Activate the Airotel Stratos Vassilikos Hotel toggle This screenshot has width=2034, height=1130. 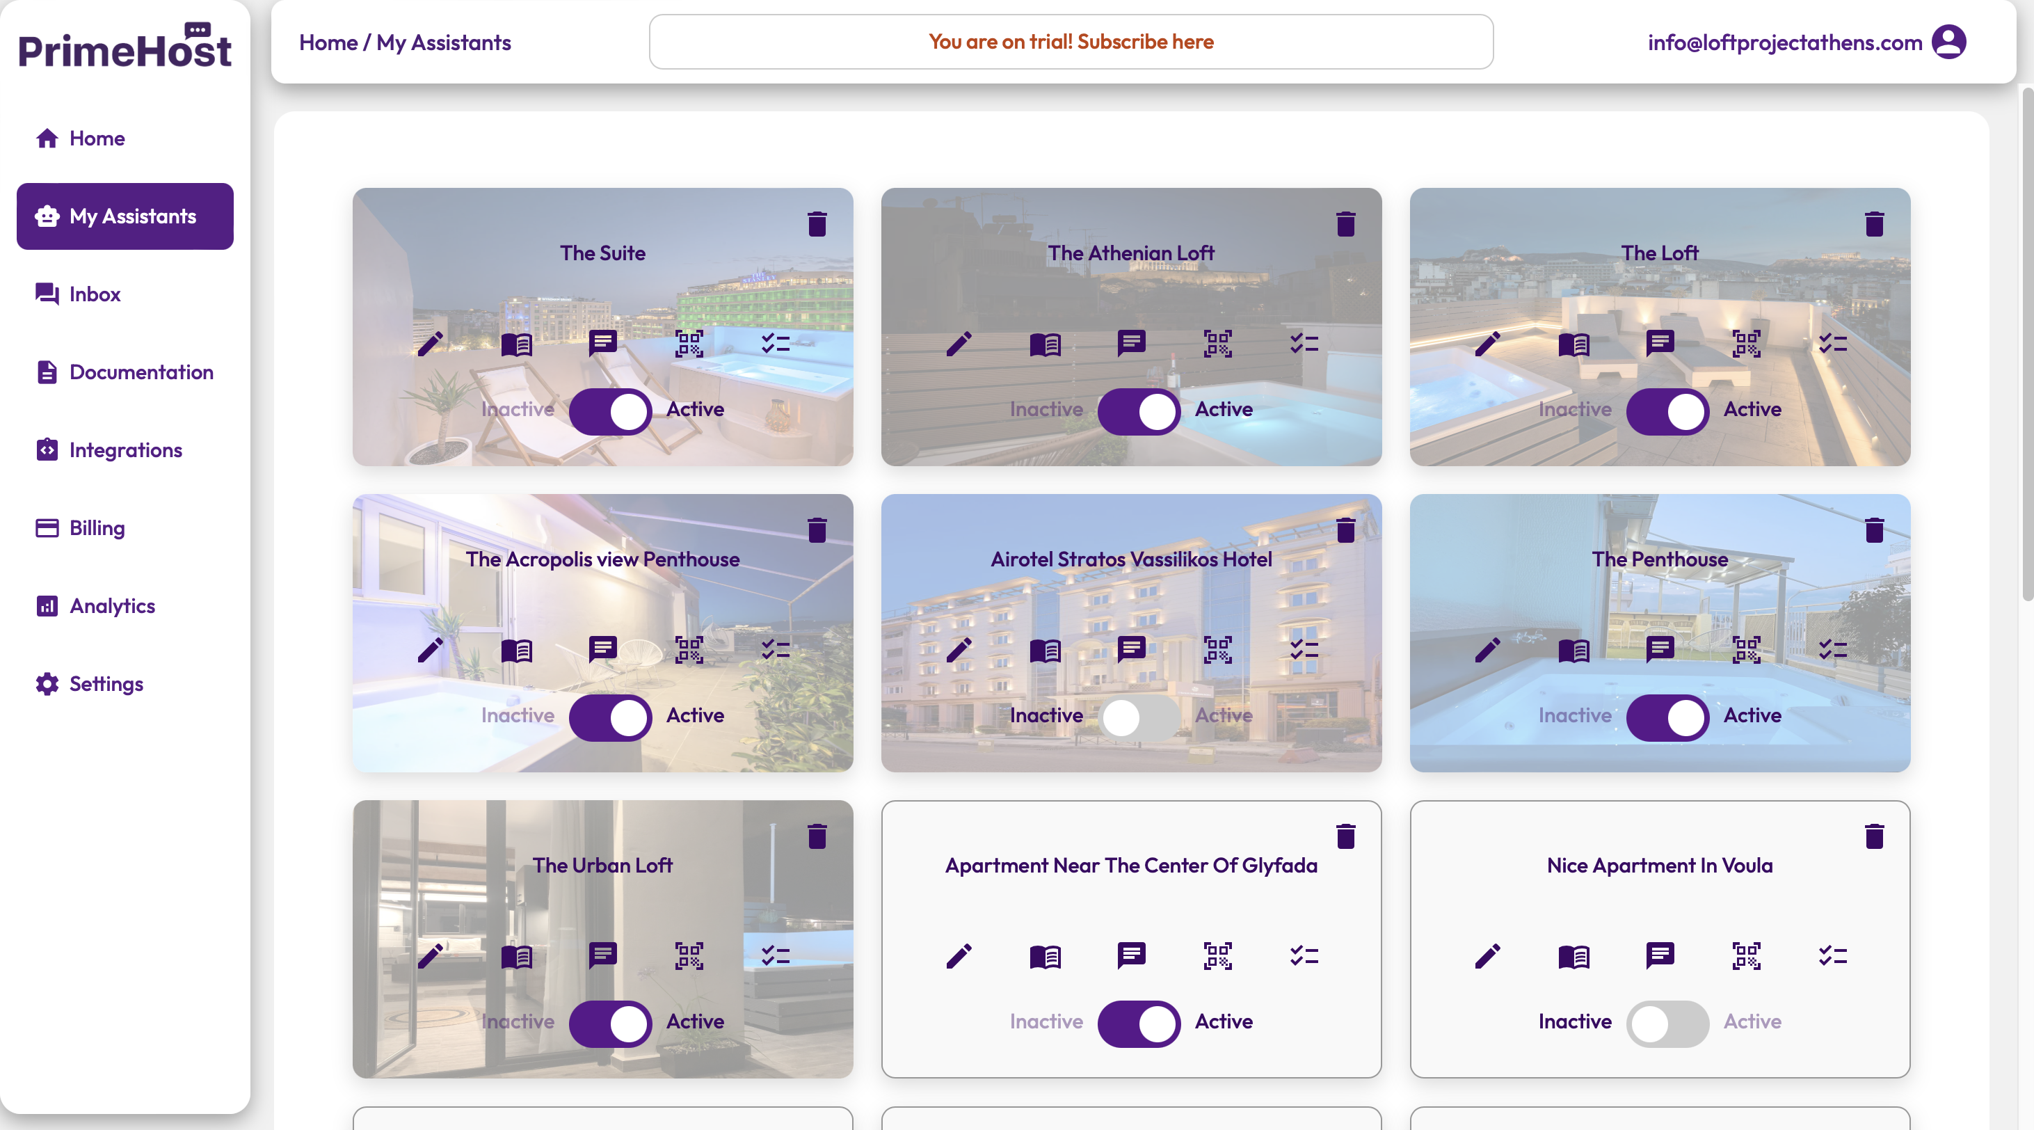(x=1139, y=717)
